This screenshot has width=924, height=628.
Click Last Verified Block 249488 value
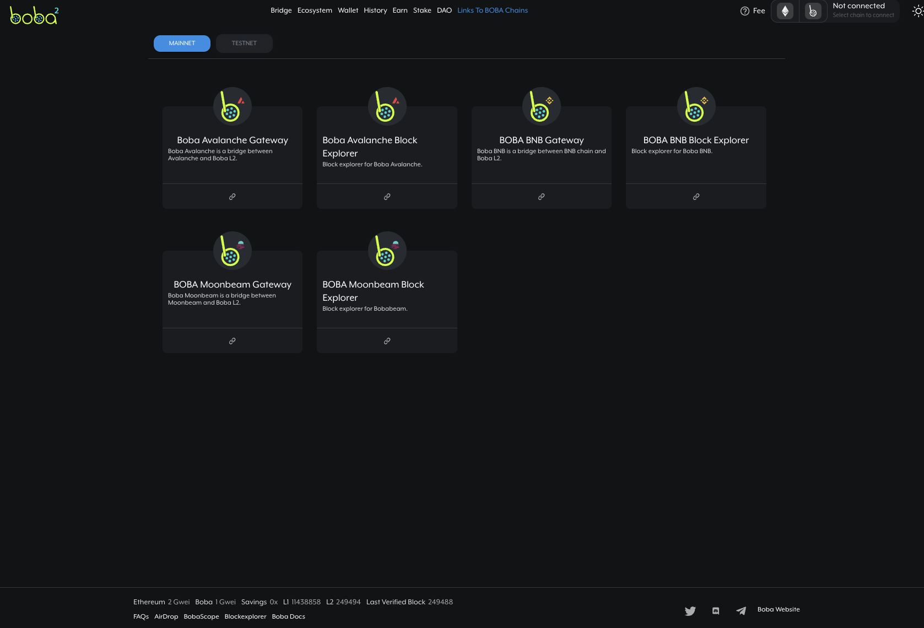pos(409,602)
